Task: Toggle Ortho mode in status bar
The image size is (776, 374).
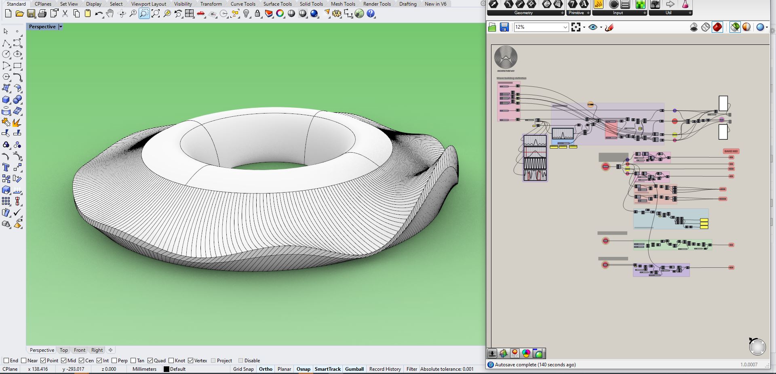Action: point(266,369)
